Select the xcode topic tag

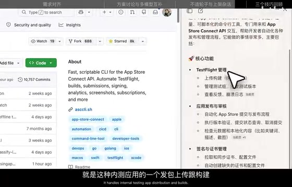coord(136,158)
